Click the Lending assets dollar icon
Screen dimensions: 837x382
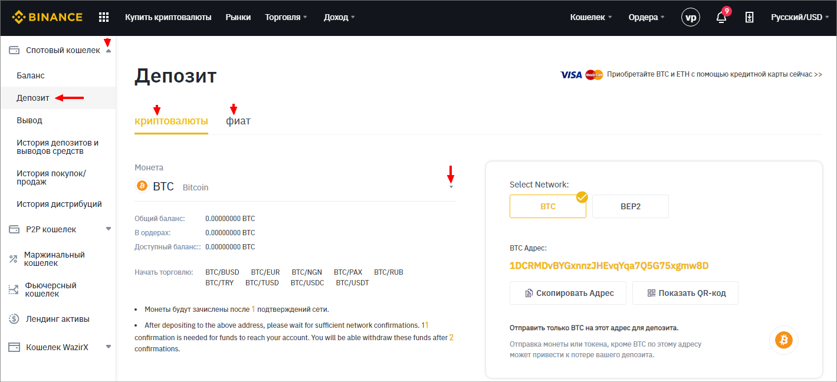[x=14, y=319]
